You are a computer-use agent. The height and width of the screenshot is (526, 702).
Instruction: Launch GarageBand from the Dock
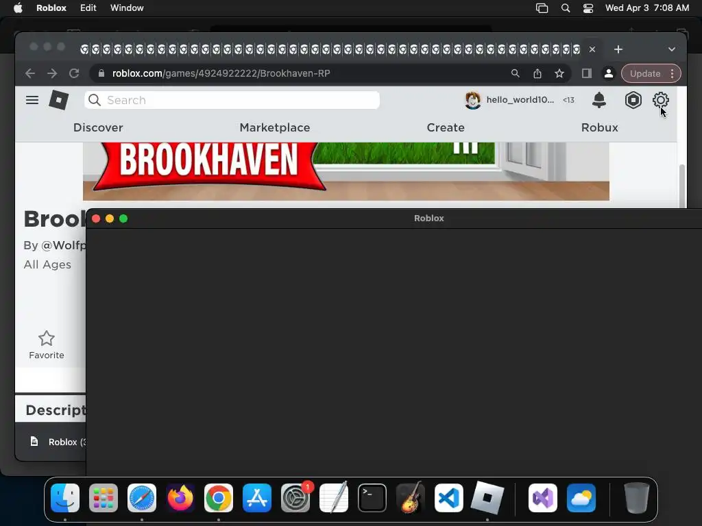pos(411,498)
